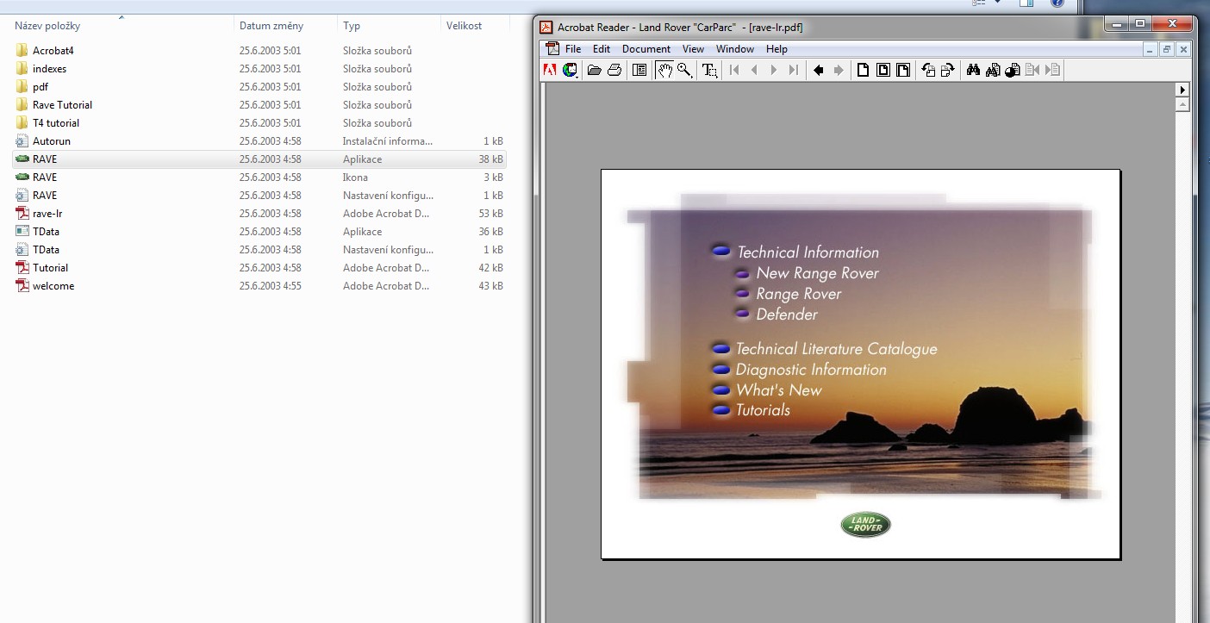Viewport: 1210px width, 623px height.
Task: Click the Print icon in Acrobat toolbar
Action: (x=614, y=71)
